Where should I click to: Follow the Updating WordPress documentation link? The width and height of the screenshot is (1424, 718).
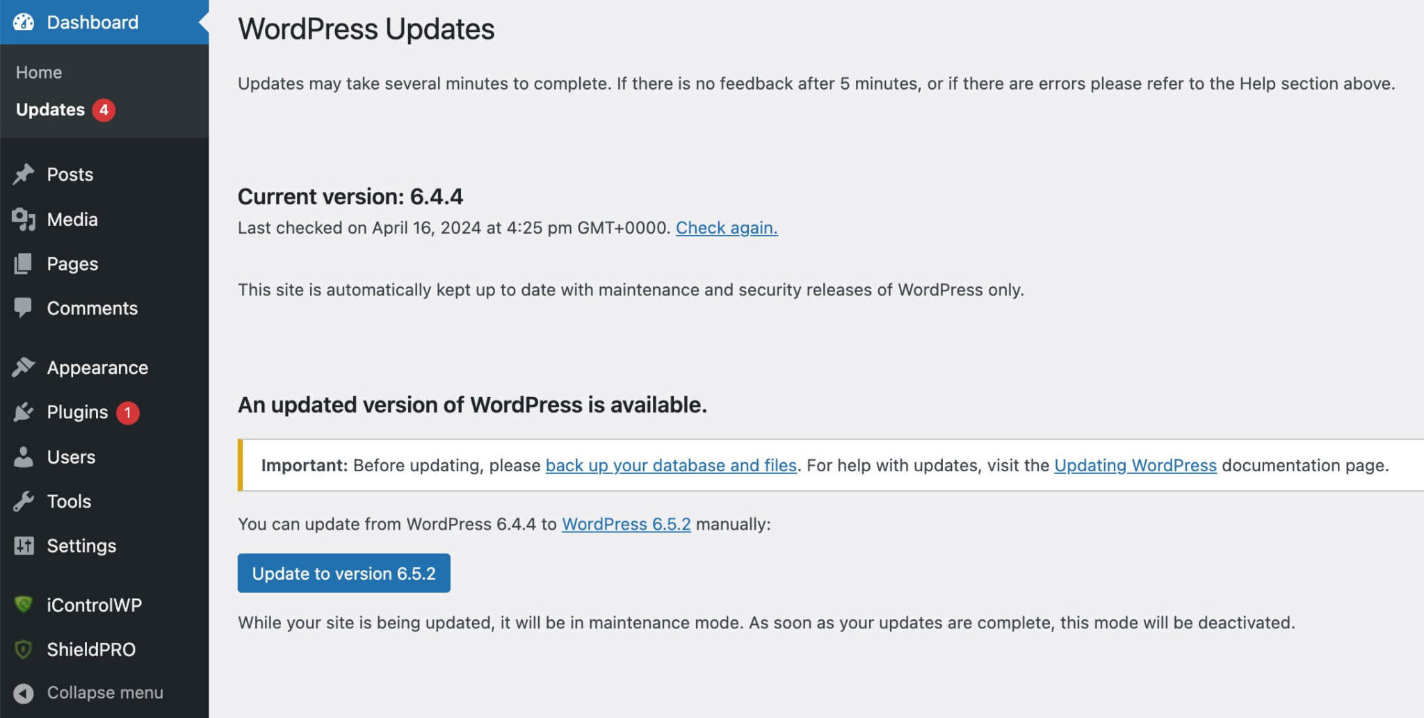1135,465
